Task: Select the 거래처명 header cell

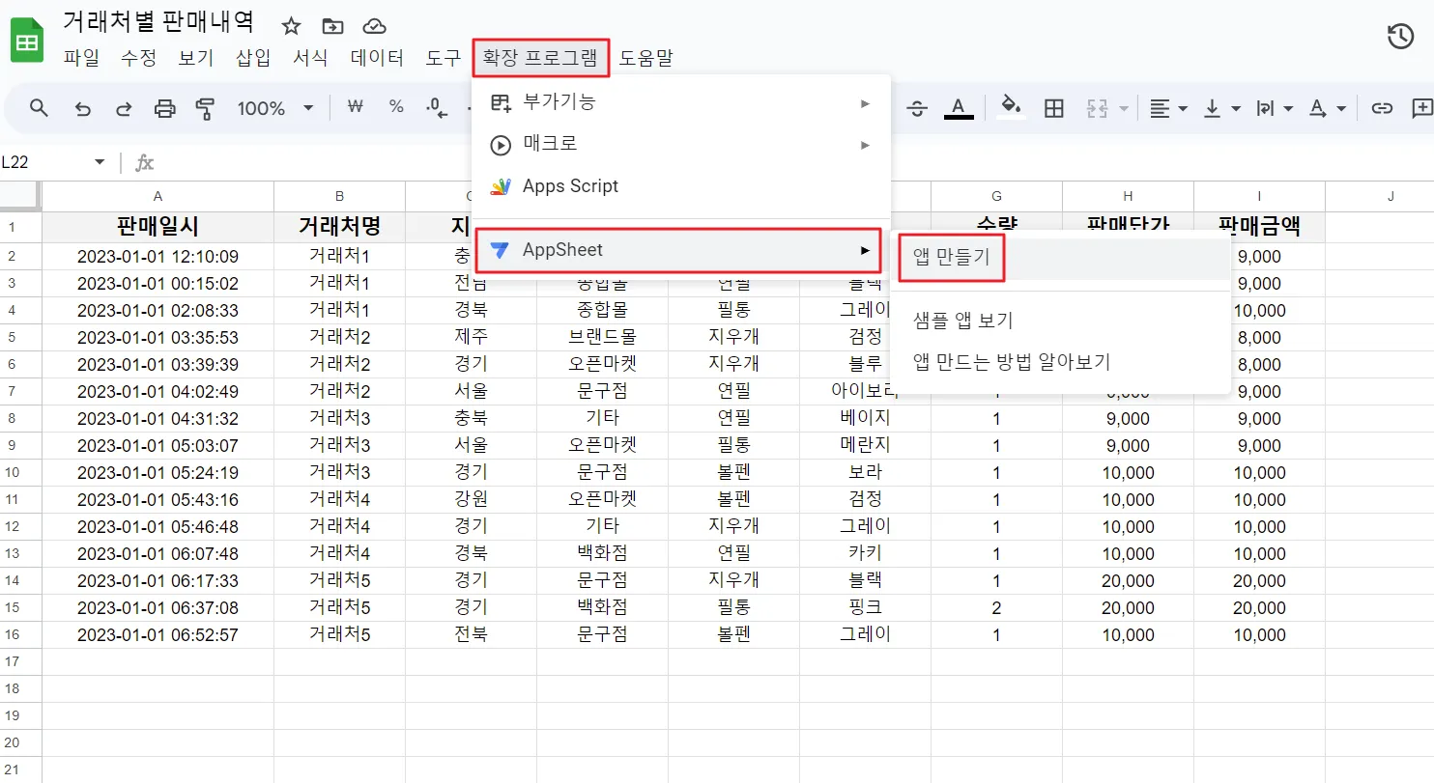Action: [x=339, y=228]
